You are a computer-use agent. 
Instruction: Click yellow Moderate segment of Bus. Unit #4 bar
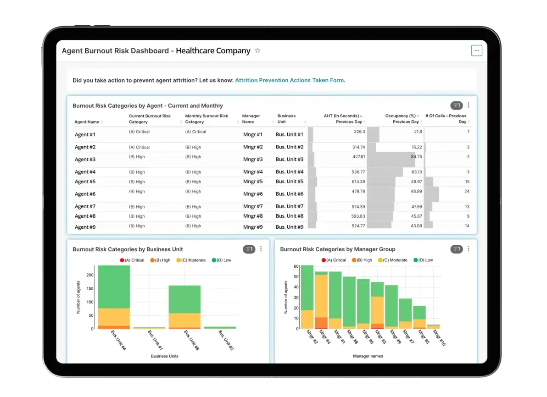[114, 317]
